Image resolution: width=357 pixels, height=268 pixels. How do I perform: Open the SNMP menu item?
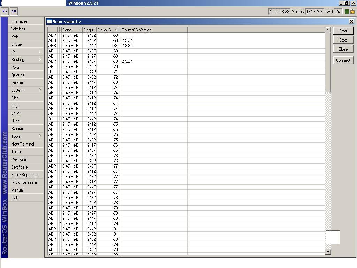(26, 113)
